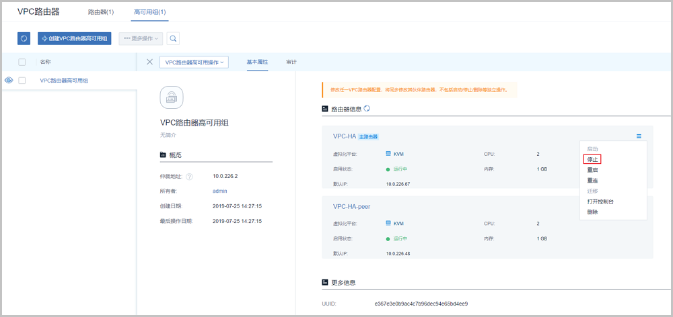Open the VPC-HA hamburger actions menu icon
The image size is (673, 317).
tap(639, 136)
